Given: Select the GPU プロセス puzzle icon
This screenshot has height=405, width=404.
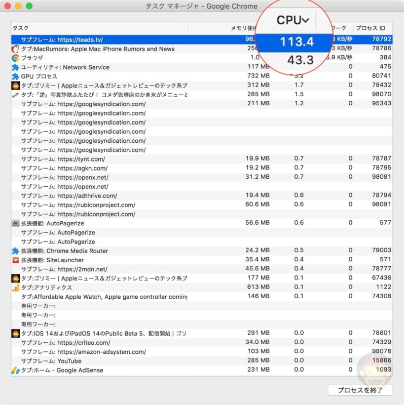Looking at the screenshot, I should coord(15,76).
